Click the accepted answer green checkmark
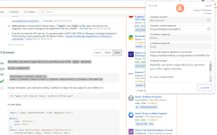Image resolution: width=217 pixels, height=135 pixels. pos(2,81)
